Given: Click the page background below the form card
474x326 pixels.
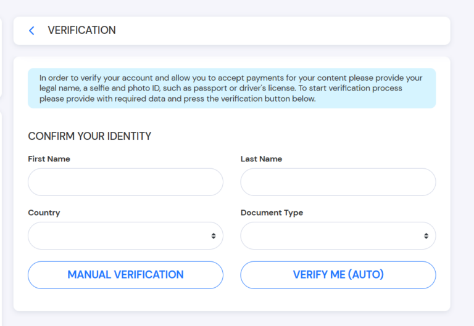Looking at the screenshot, I should [231, 319].
